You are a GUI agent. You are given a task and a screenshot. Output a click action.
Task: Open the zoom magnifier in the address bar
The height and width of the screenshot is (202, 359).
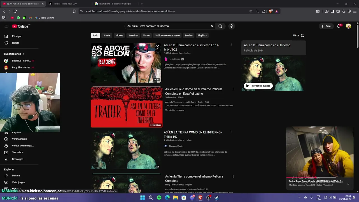coord(257,11)
